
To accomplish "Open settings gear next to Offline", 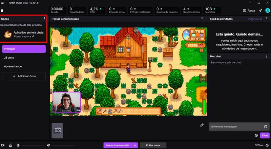I will (267, 145).
